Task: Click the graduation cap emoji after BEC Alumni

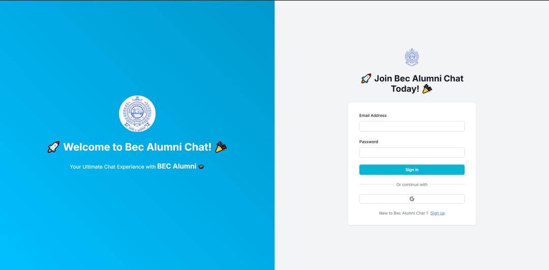Action: (x=201, y=166)
